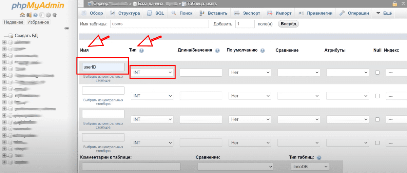This screenshot has width=407, height=173.
Task: Open INT type dropdown for userID
Action: [152, 72]
